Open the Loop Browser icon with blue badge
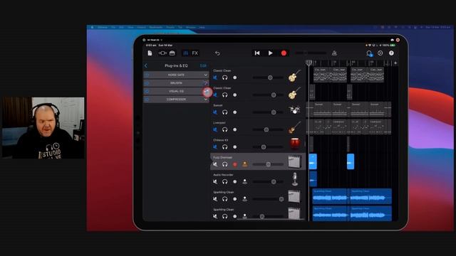This screenshot has width=456, height=256. click(369, 53)
